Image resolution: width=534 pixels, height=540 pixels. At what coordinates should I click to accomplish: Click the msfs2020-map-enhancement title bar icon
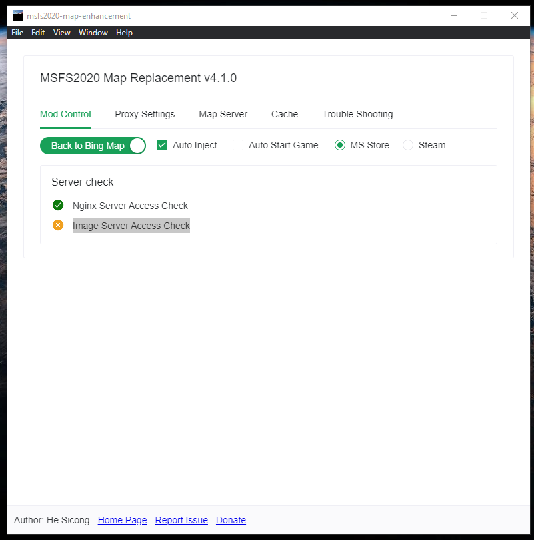coord(17,15)
